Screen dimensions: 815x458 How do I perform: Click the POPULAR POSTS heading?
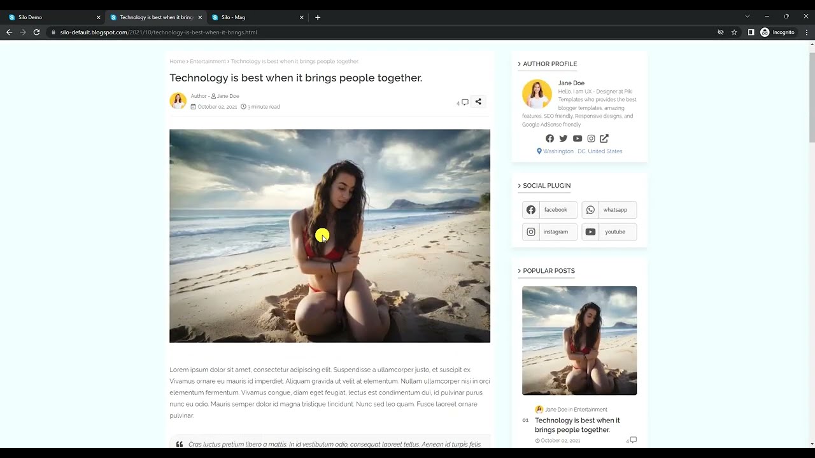pyautogui.click(x=549, y=271)
